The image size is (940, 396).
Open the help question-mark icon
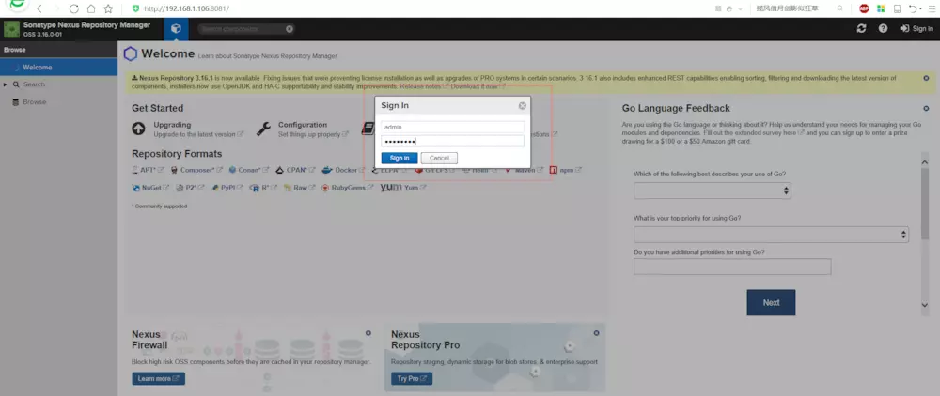(883, 28)
